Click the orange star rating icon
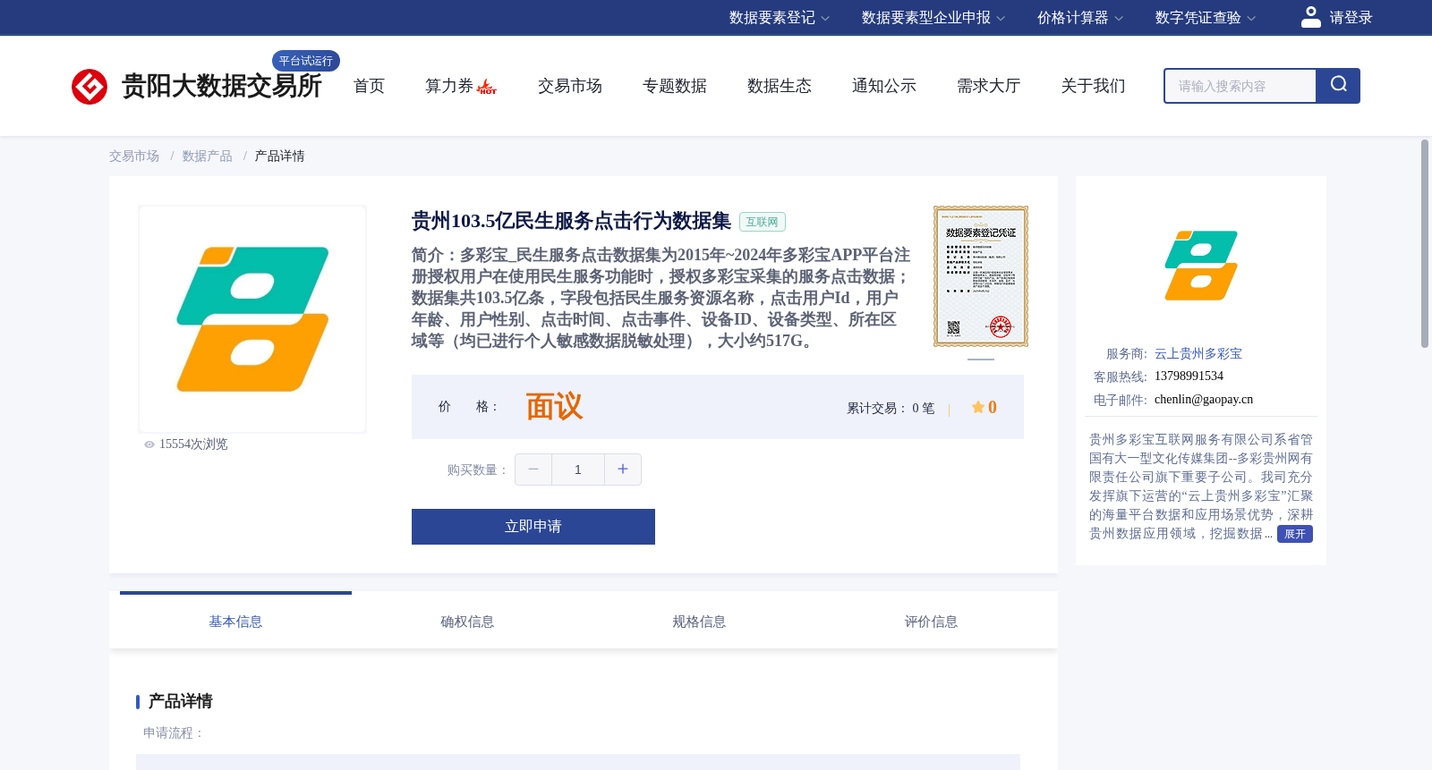 [978, 407]
